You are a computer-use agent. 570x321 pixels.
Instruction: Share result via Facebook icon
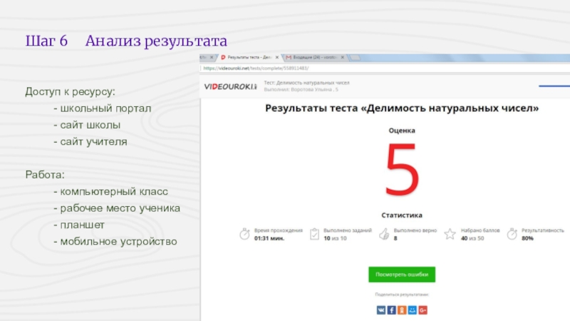click(x=391, y=310)
